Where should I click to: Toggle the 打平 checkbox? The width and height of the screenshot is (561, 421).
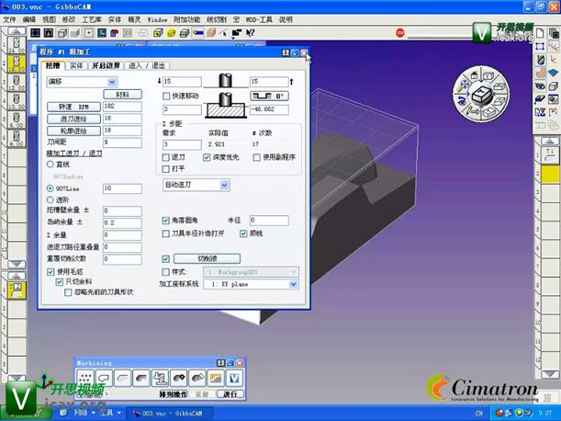pos(165,168)
